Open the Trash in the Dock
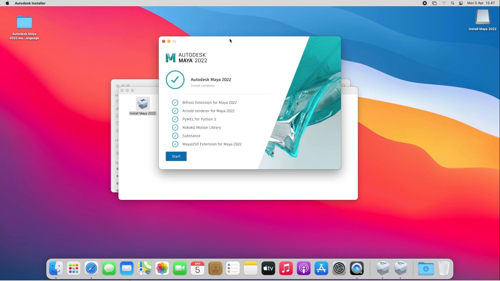The height and width of the screenshot is (281, 500). point(444,269)
